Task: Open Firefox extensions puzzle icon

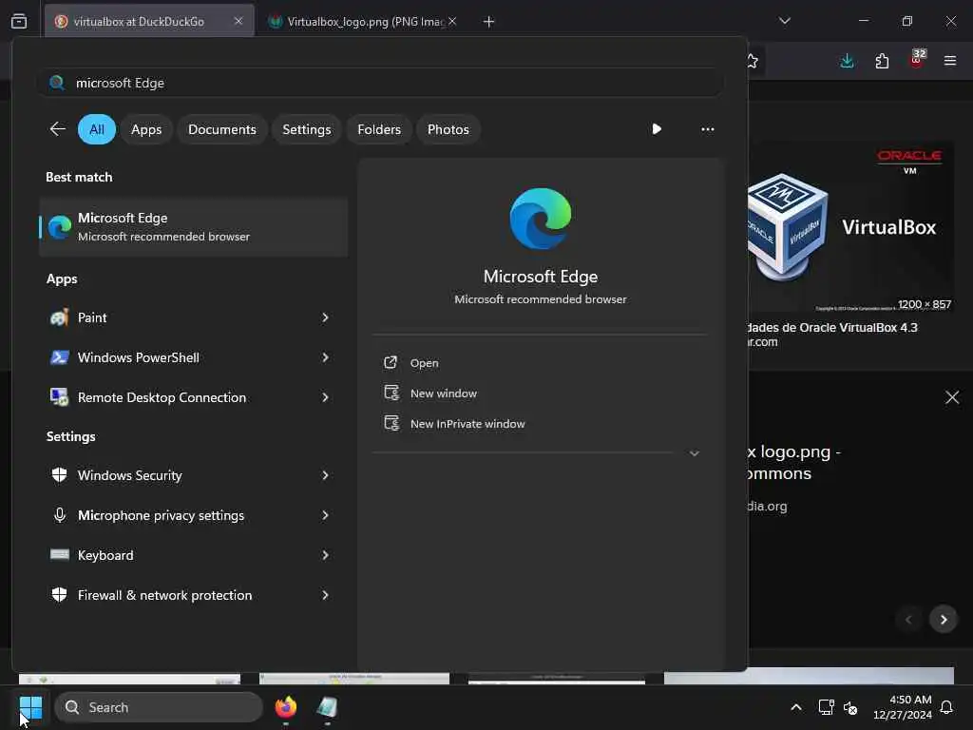Action: (x=882, y=61)
